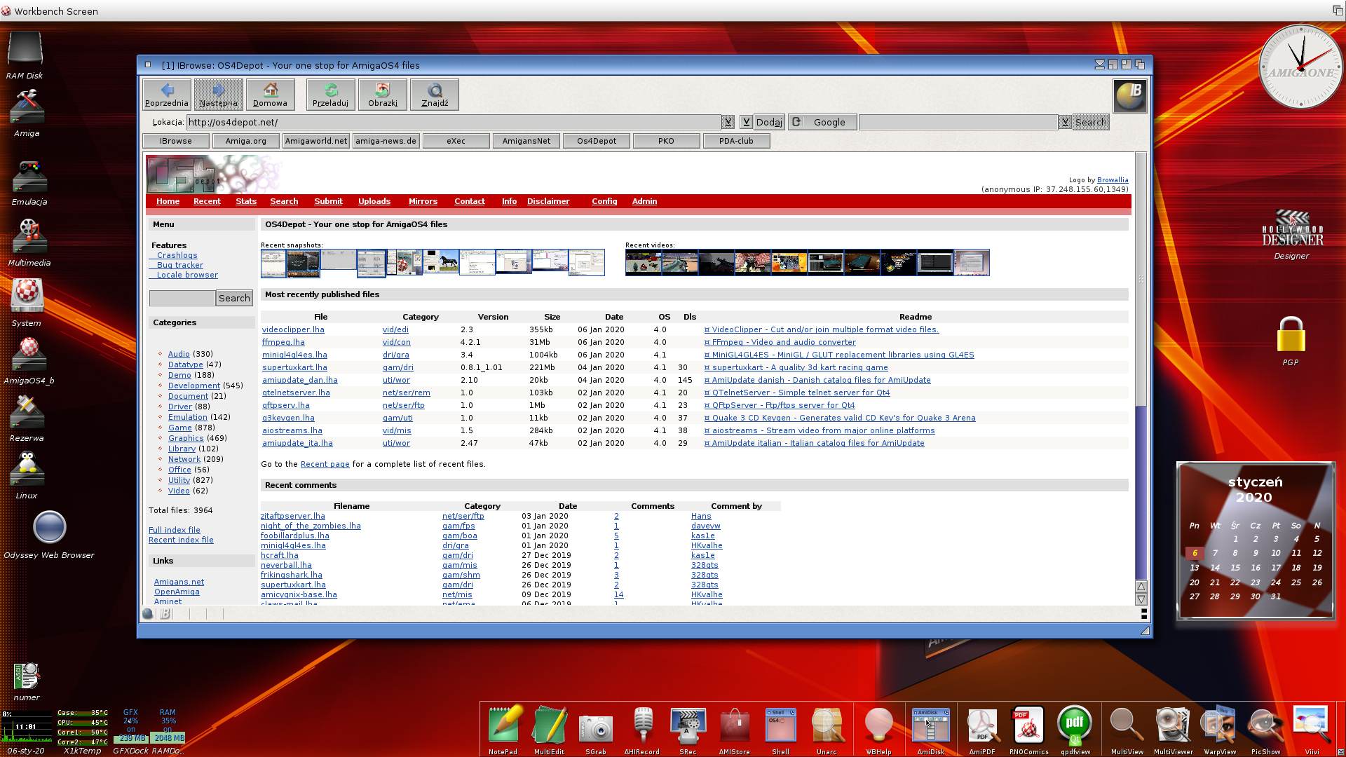This screenshot has width=1346, height=757.
Task: Open the Rezerwa drive icon
Action: pos(27,418)
